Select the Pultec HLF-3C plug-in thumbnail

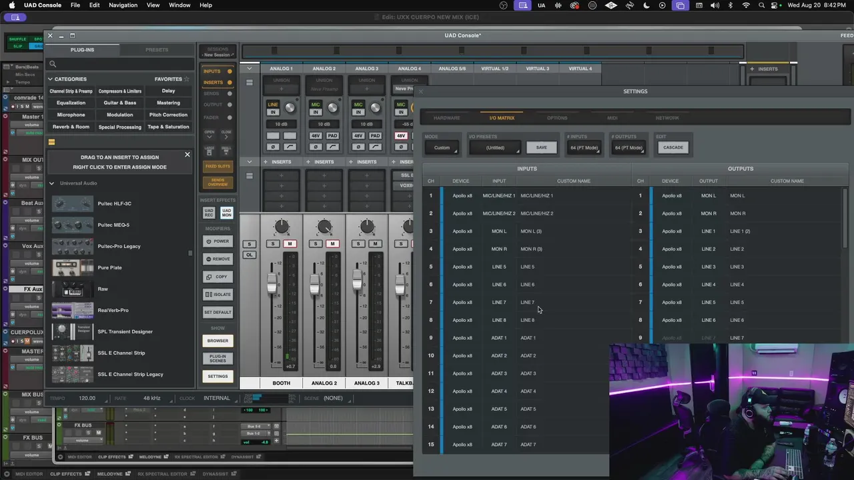click(73, 203)
